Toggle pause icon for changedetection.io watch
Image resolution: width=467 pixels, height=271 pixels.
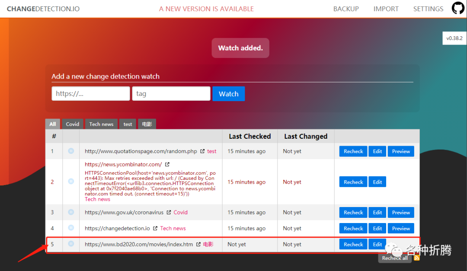[71, 228]
